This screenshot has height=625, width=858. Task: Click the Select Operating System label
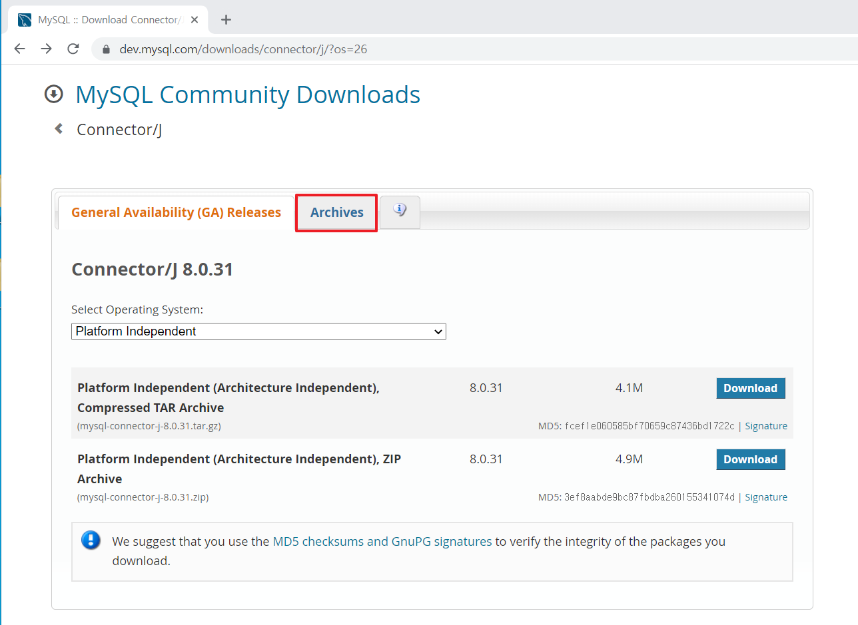pyautogui.click(x=137, y=310)
